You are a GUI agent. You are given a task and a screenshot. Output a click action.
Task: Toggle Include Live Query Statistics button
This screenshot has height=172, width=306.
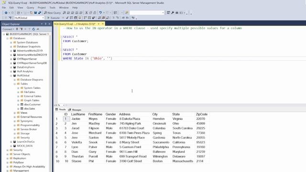coord(89,18)
